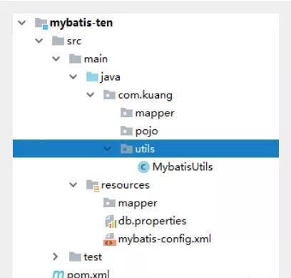
Task: Click the Maven pom.xml icon
Action: point(58,274)
